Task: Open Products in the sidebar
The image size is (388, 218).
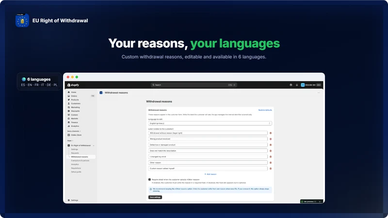Action: 75,100
